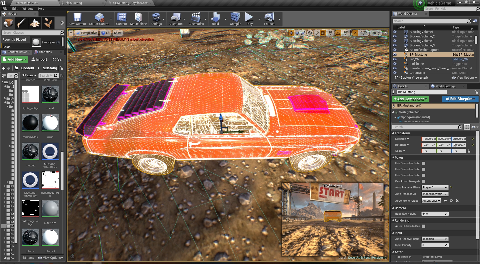
Task: Open the Content browser toolbar button
Action: [121, 19]
